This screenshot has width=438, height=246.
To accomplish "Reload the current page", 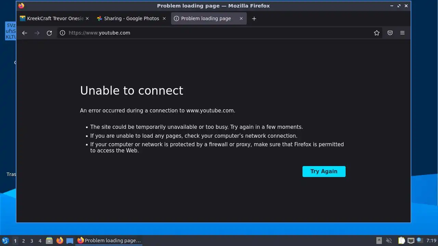I will pyautogui.click(x=49, y=33).
